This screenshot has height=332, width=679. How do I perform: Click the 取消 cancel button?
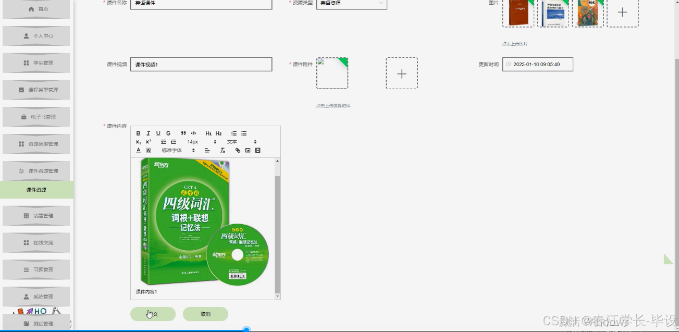tap(205, 314)
